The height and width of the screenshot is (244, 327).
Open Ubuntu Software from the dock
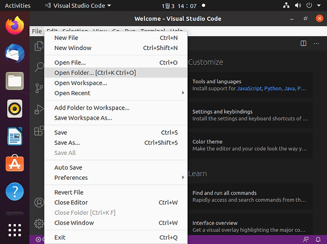click(x=15, y=163)
